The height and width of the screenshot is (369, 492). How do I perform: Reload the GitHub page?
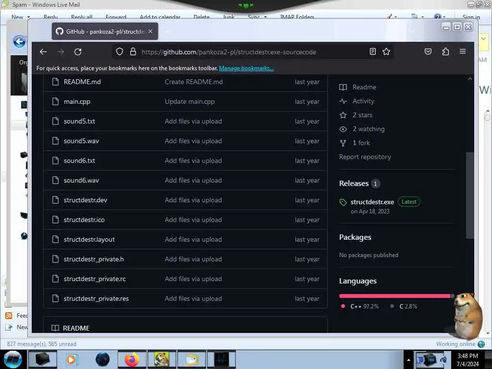tap(78, 52)
